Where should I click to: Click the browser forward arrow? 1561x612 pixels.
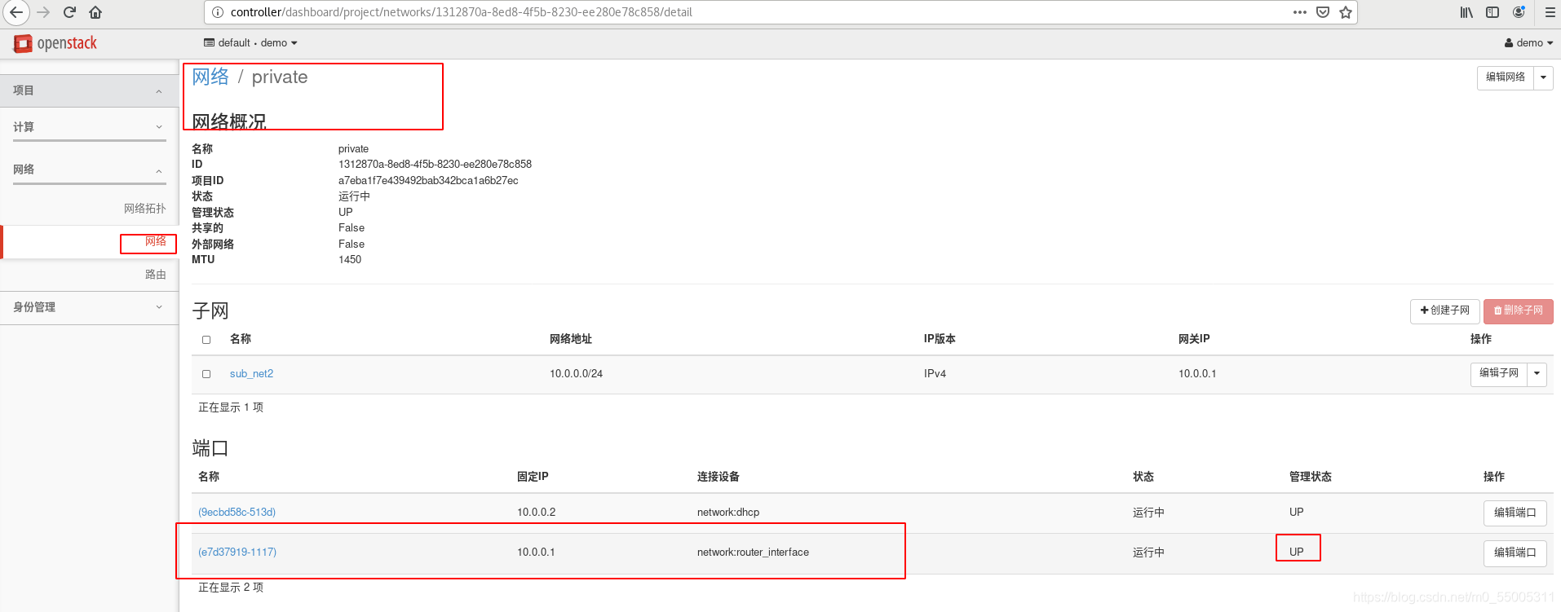click(43, 12)
